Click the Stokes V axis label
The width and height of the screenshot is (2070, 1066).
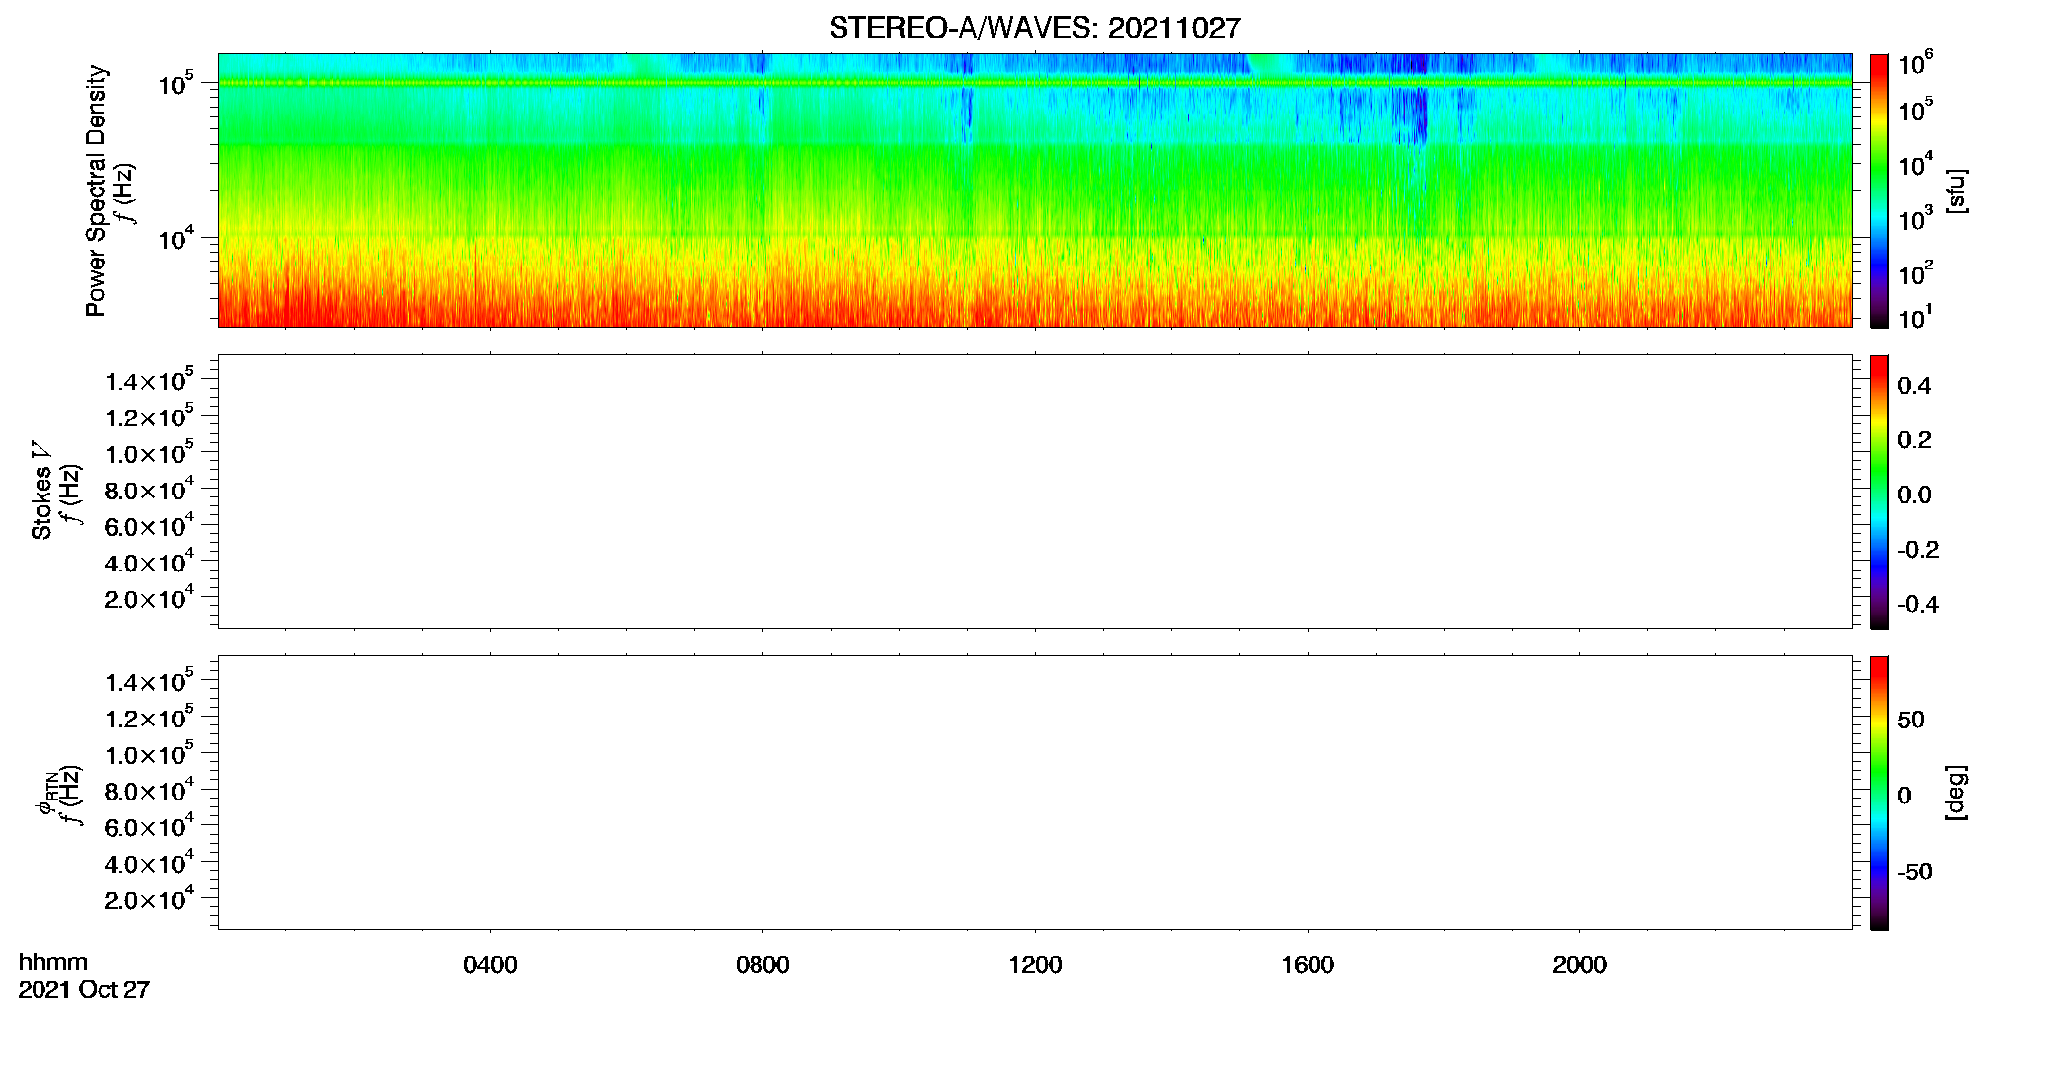[x=41, y=491]
